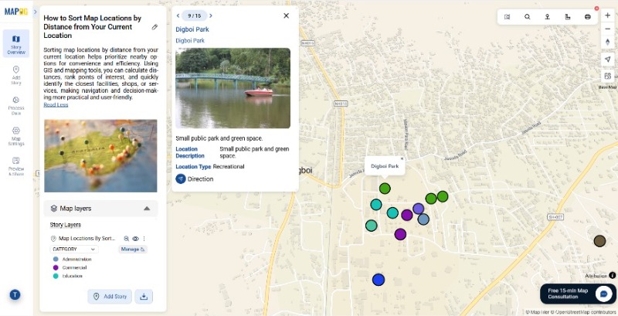Zoom out on the map
618x316 pixels.
608,29
